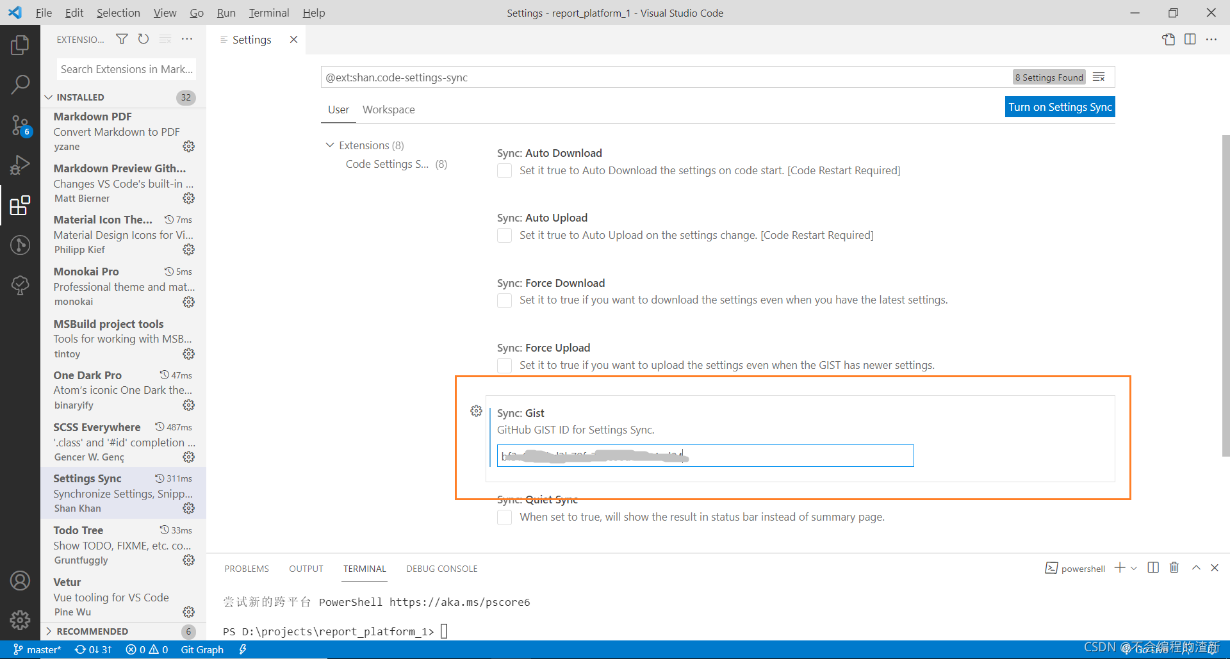Enable Sync: Auto Upload checkbox

point(505,236)
